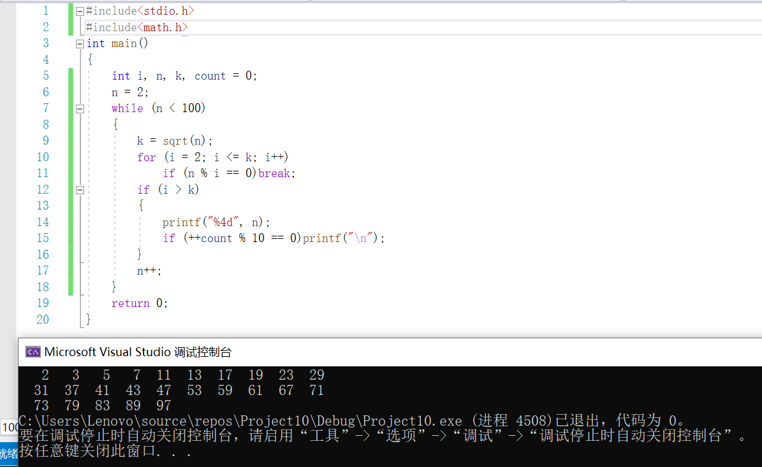This screenshot has width=762, height=467.
Task: Click the Project10.exe path line in console
Action: pos(353,420)
